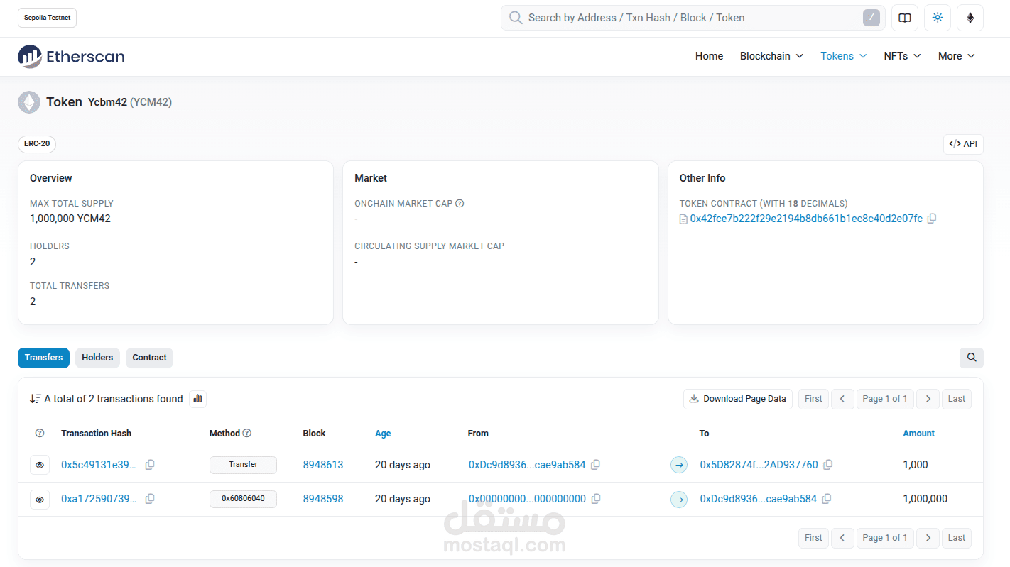This screenshot has height=567, width=1010.
Task: Click the arrow icon in 0x60806040 row
Action: (679, 500)
